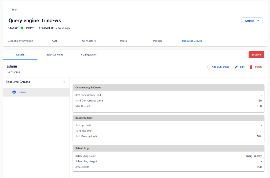
Task: Click the Edit text link
Action: (x=242, y=67)
